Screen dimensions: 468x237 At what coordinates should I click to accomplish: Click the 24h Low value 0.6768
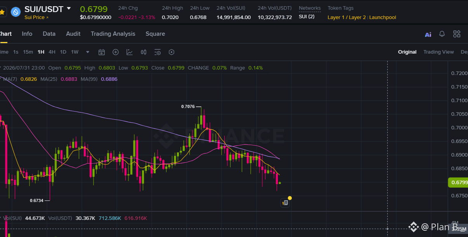(x=198, y=17)
